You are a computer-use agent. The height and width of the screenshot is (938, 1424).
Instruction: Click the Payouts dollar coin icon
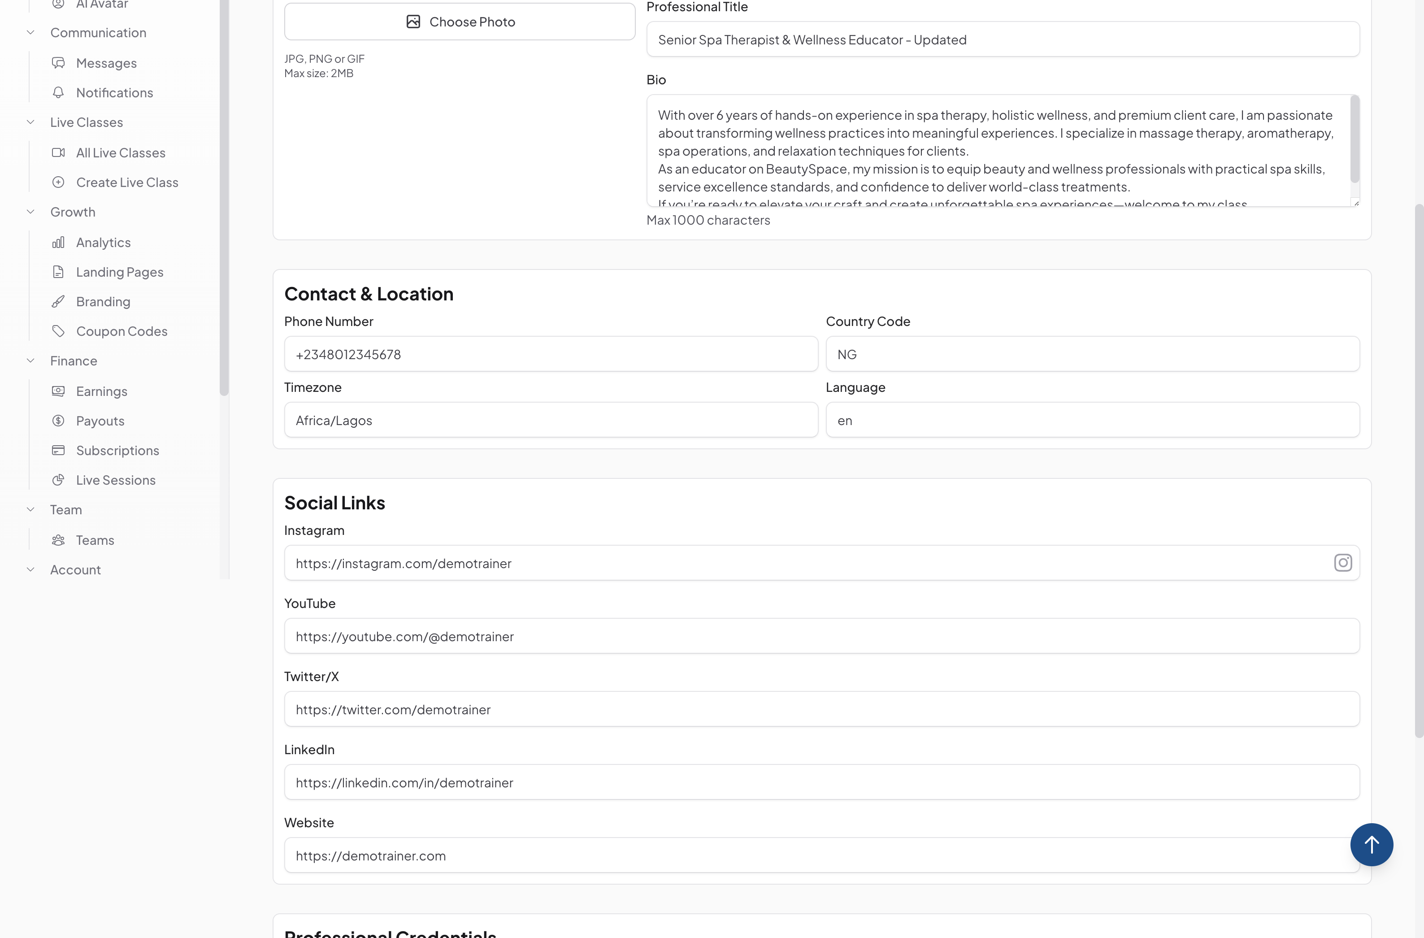pyautogui.click(x=58, y=421)
